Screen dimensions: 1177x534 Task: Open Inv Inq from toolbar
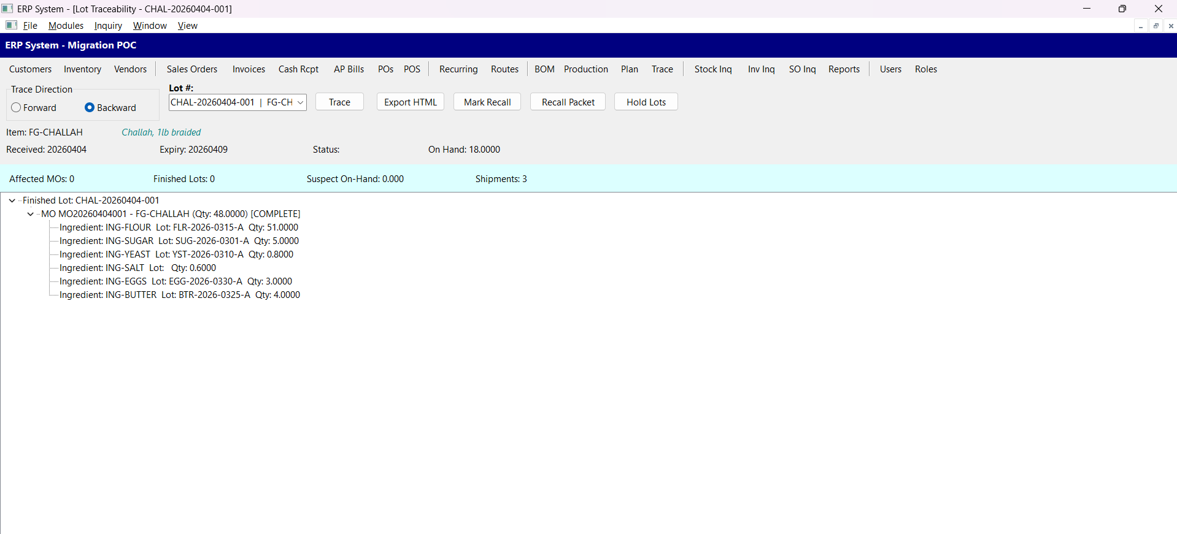coord(761,69)
